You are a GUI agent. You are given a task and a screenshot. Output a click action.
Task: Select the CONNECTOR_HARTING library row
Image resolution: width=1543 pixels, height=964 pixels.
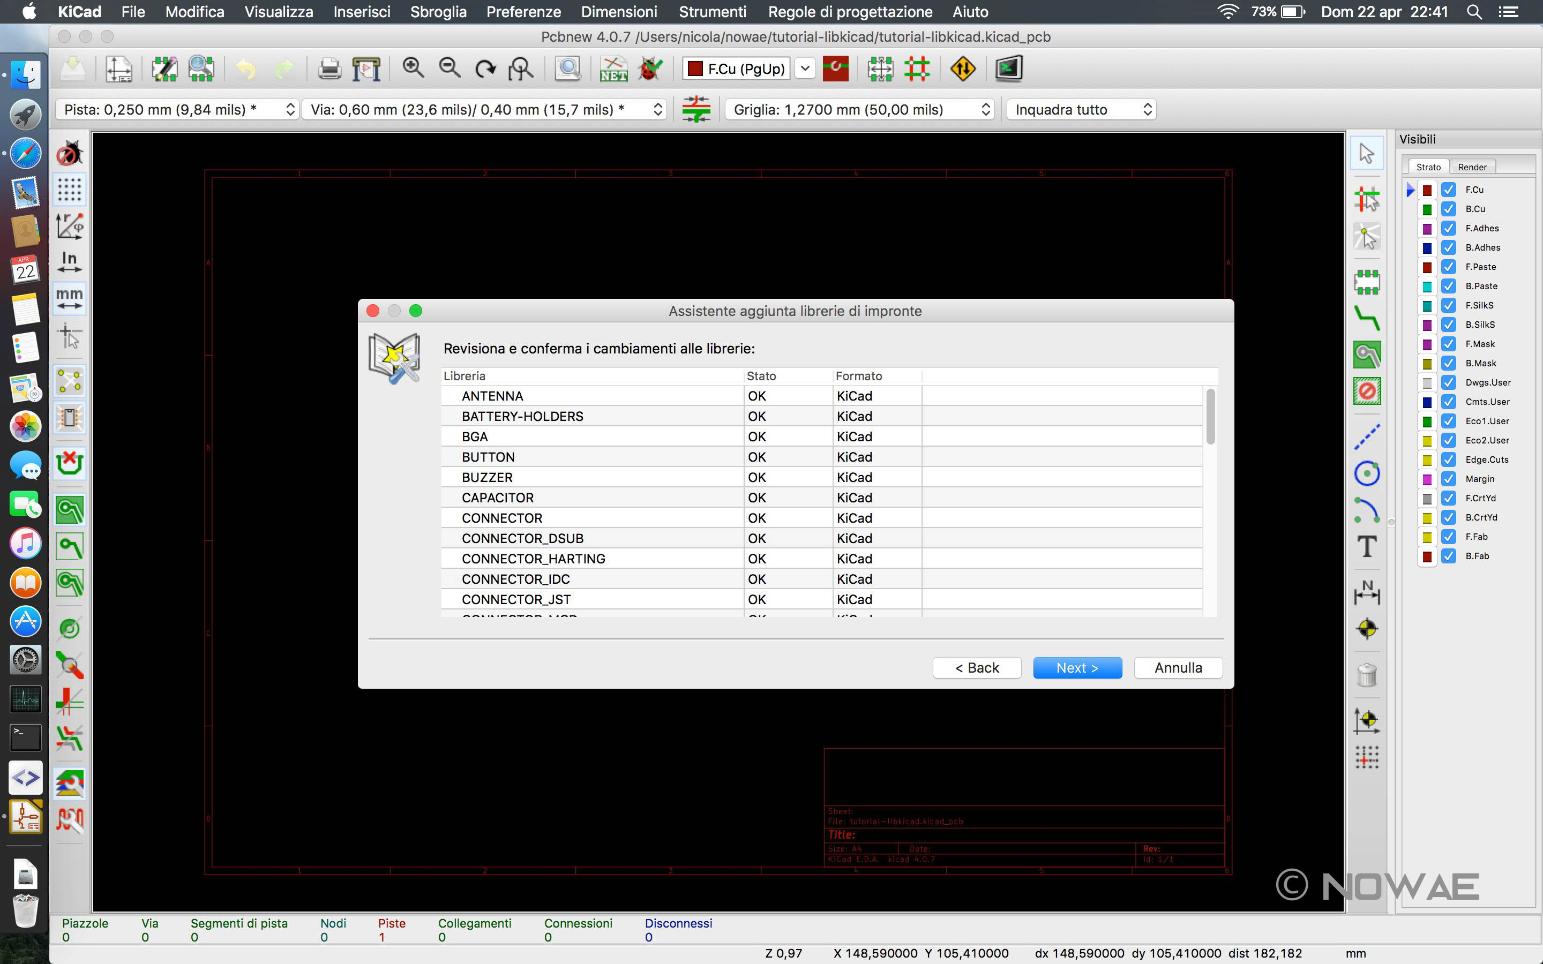click(x=821, y=559)
